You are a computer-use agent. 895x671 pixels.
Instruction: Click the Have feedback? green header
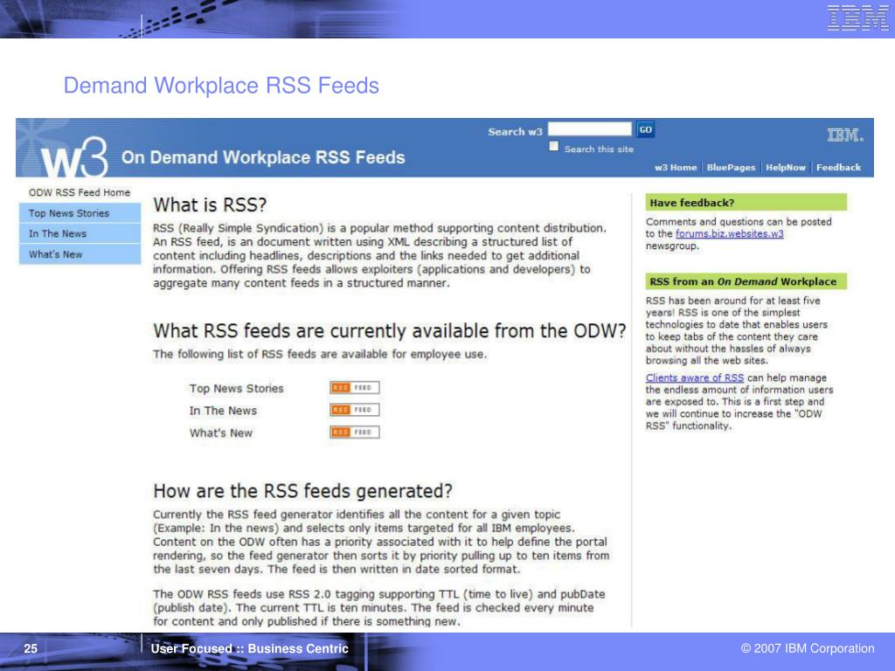pyautogui.click(x=746, y=203)
